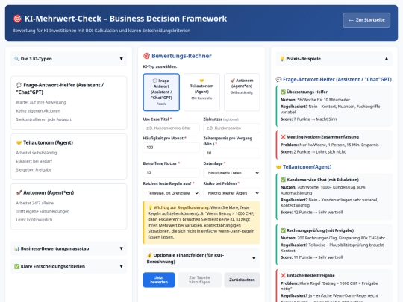The width and height of the screenshot is (403, 302).
Task: Click 'Score: 12 Punkte → Sehr wertvoll' text
Action: click(x=311, y=213)
